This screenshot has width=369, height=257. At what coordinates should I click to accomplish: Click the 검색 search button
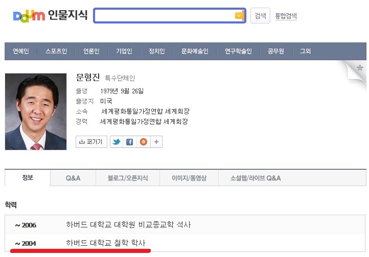[260, 16]
